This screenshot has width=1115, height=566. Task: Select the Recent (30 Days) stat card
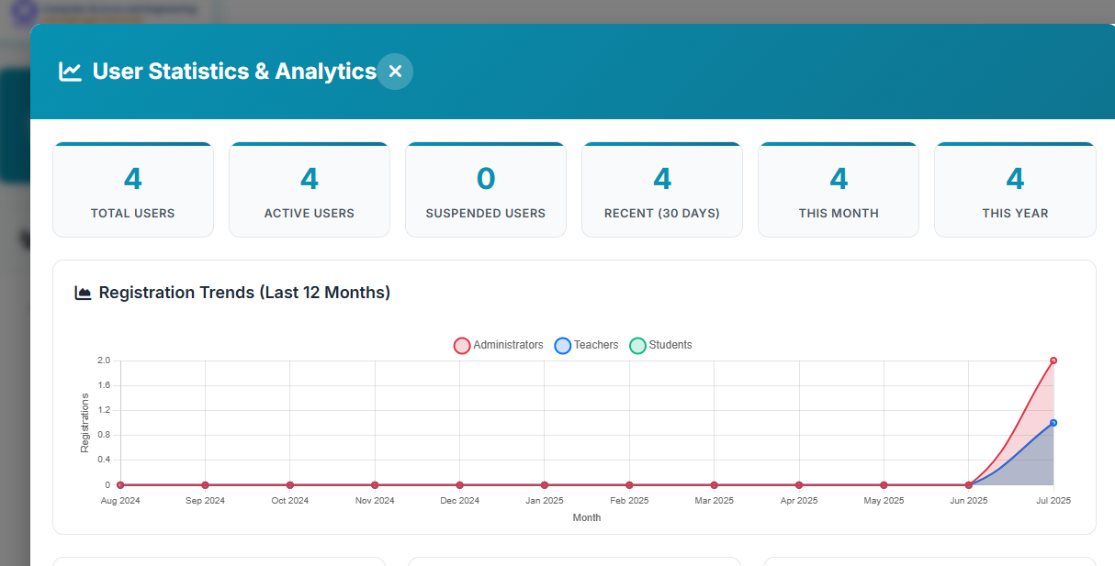[662, 191]
